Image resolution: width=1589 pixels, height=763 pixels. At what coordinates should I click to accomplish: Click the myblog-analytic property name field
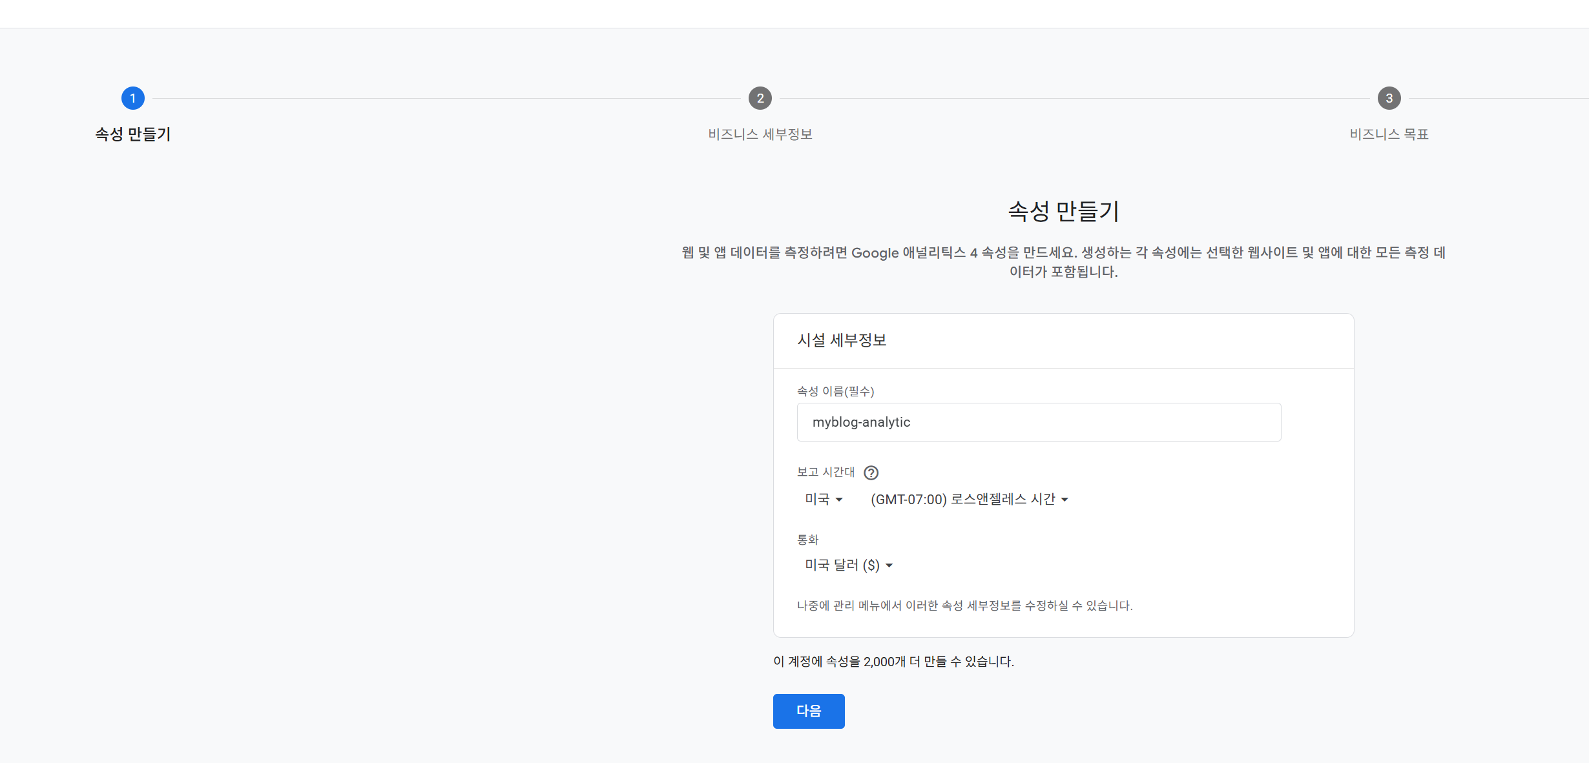coord(1039,422)
